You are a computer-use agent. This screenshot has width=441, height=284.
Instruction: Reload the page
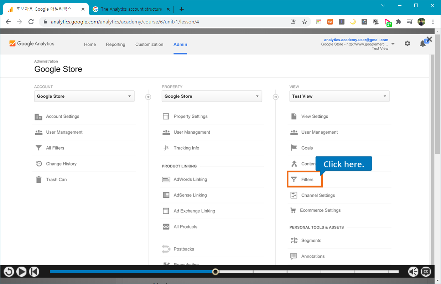point(31,22)
